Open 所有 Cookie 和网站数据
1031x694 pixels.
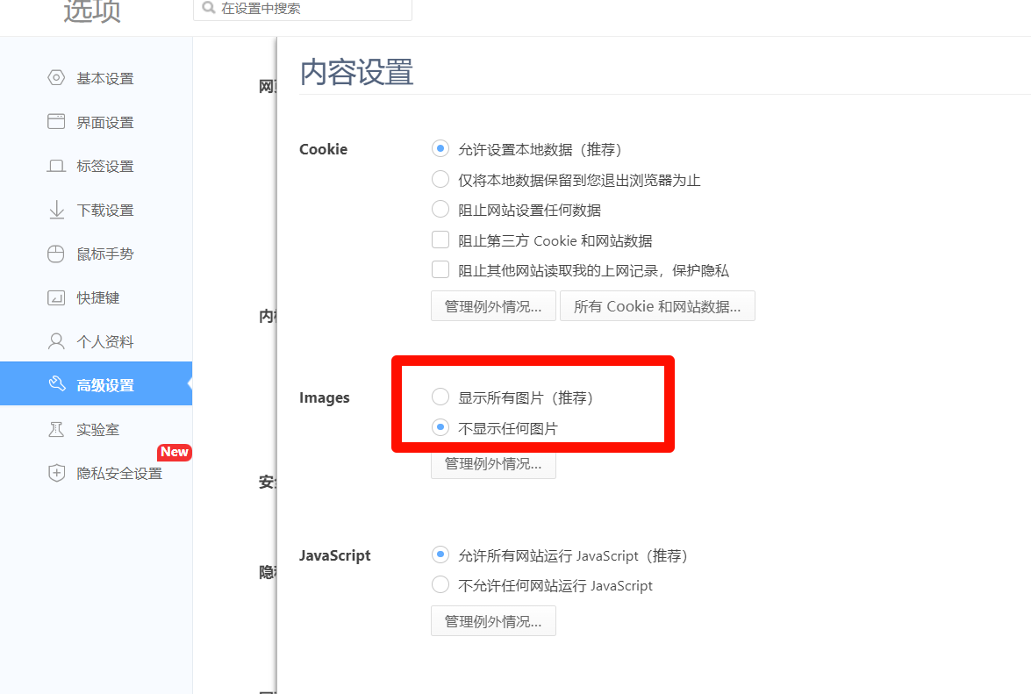657,305
